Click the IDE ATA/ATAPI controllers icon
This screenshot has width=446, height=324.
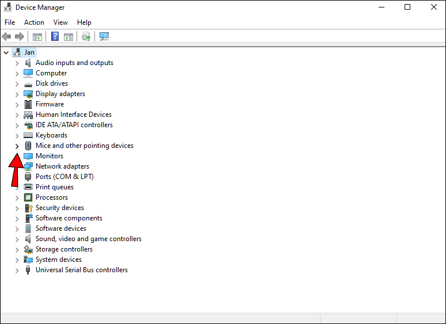point(28,125)
